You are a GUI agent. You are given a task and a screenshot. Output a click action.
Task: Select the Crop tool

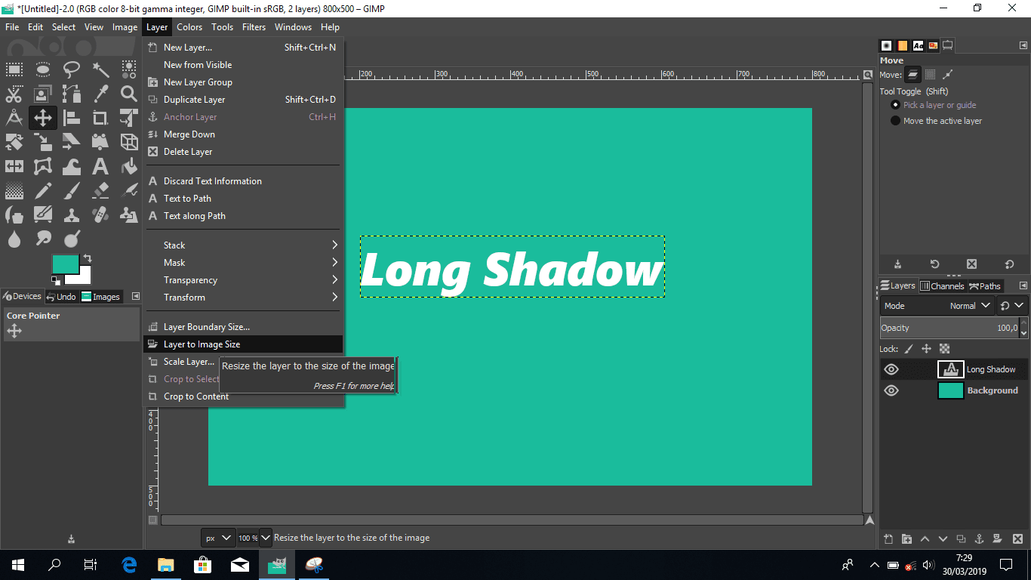pos(100,117)
